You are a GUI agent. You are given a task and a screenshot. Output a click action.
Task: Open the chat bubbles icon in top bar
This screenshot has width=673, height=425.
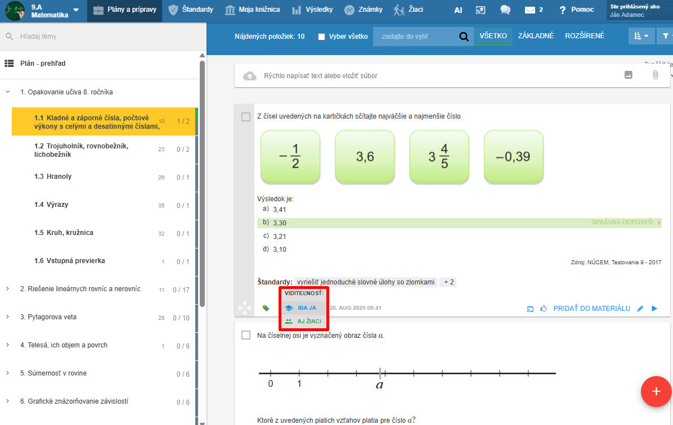pyautogui.click(x=505, y=10)
